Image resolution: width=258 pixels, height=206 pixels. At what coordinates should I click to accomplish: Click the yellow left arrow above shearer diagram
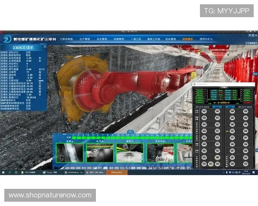pos(215,103)
